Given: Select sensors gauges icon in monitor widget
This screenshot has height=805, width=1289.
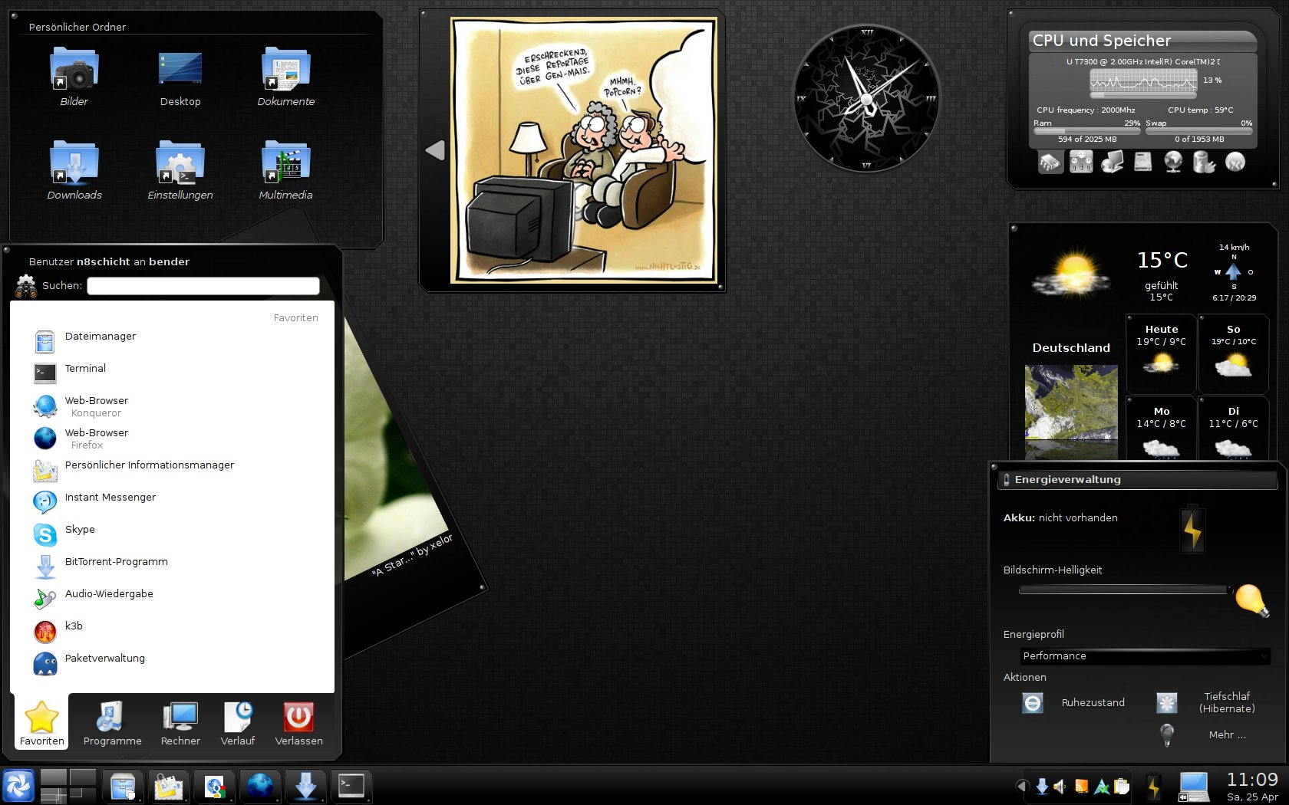Looking at the screenshot, I should 1081,162.
